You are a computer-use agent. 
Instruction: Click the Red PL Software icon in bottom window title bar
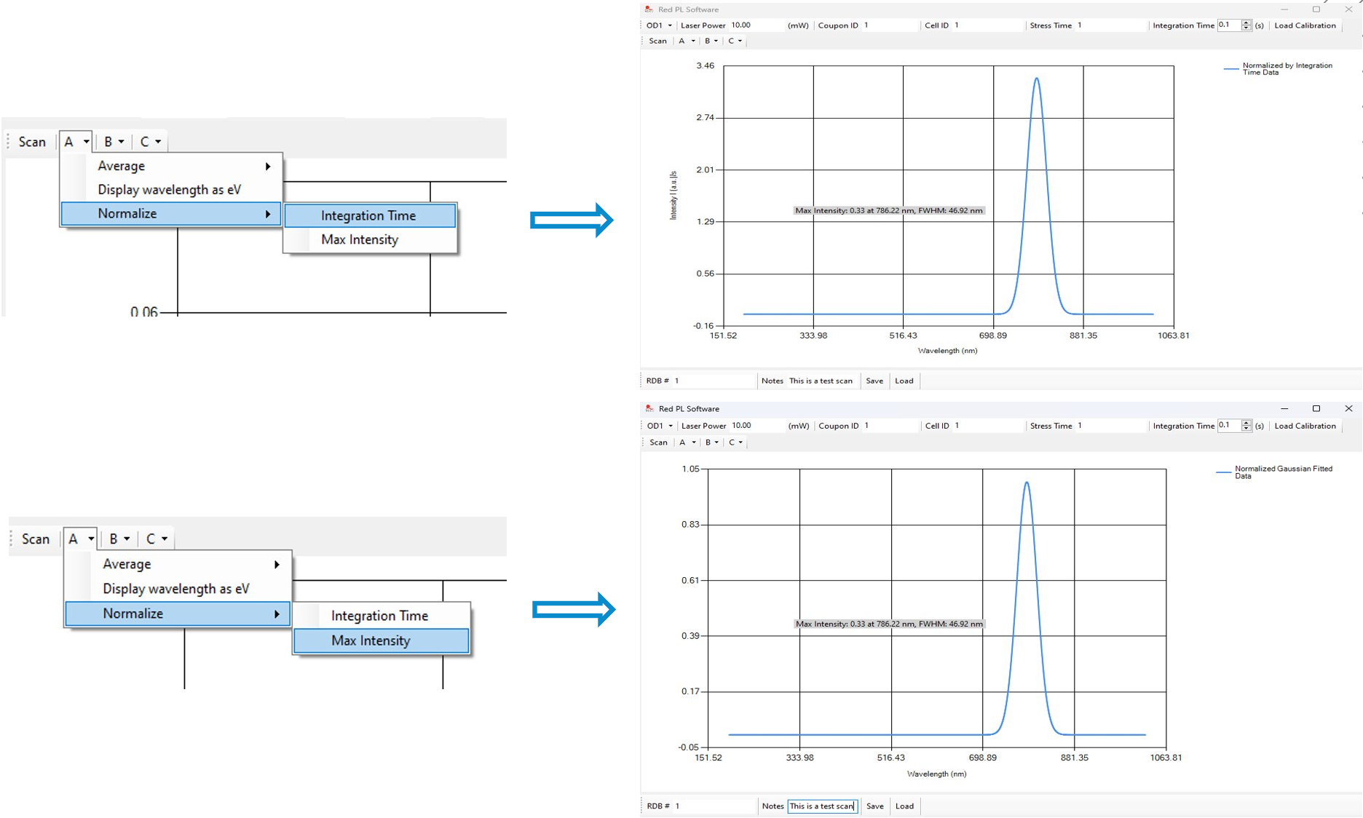click(649, 409)
